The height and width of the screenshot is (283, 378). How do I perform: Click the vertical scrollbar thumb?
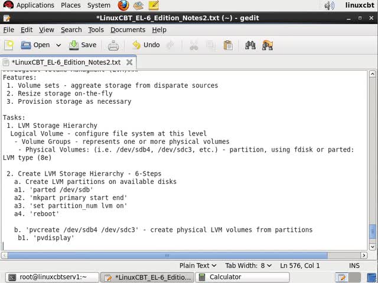(x=373, y=232)
